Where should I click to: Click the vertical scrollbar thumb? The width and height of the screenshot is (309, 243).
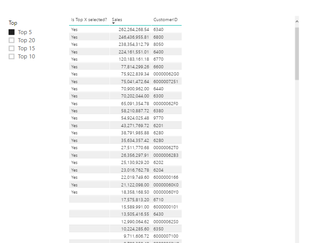tap(297, 54)
